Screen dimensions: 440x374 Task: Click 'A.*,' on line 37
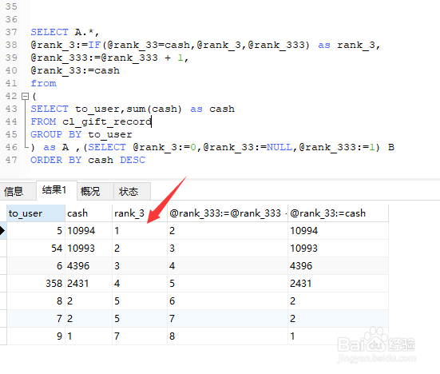click(x=87, y=32)
